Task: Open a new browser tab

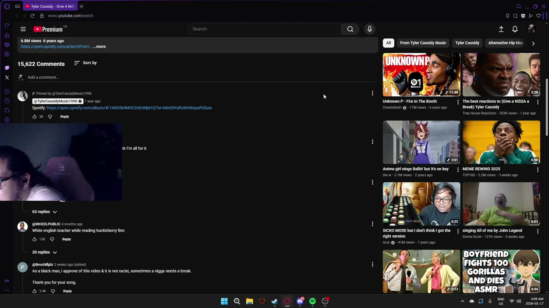Action: [x=81, y=6]
